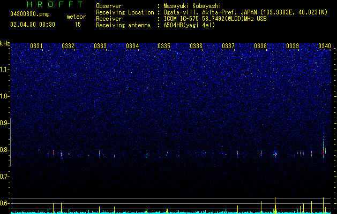Click the 0338 time marker
The width and height of the screenshot is (337, 214).
[260, 45]
